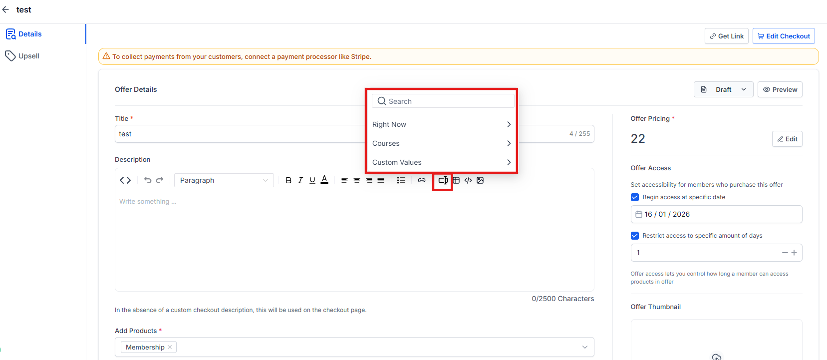Click the Get Link button
Viewport: 827px width, 360px height.
726,36
